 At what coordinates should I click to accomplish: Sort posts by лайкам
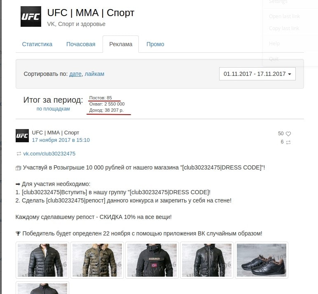[94, 74]
